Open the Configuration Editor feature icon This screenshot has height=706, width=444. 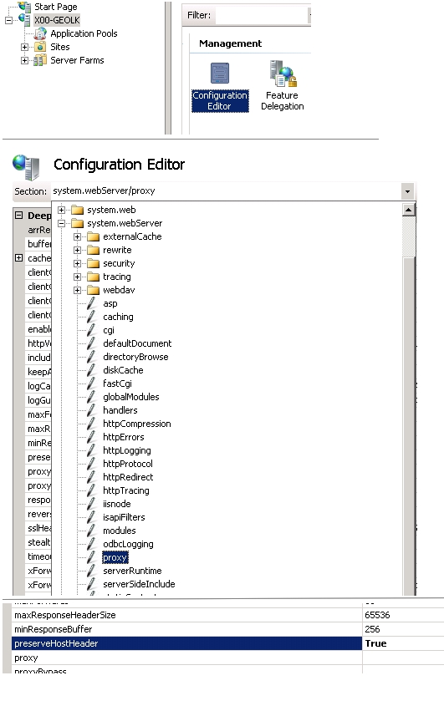click(220, 87)
